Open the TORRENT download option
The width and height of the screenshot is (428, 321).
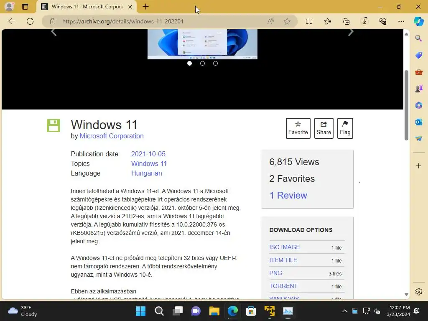pos(283,286)
